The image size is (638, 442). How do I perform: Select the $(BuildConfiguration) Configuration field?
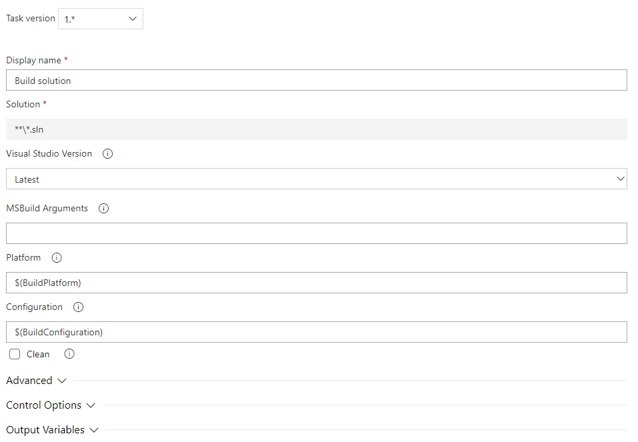(x=316, y=332)
